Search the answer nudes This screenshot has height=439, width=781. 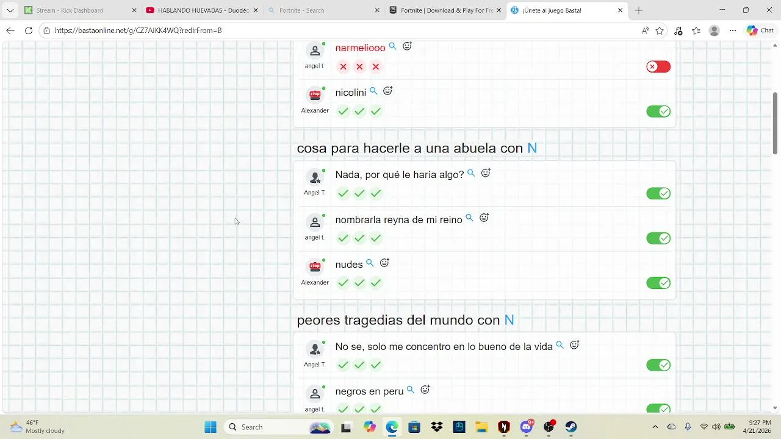point(370,263)
